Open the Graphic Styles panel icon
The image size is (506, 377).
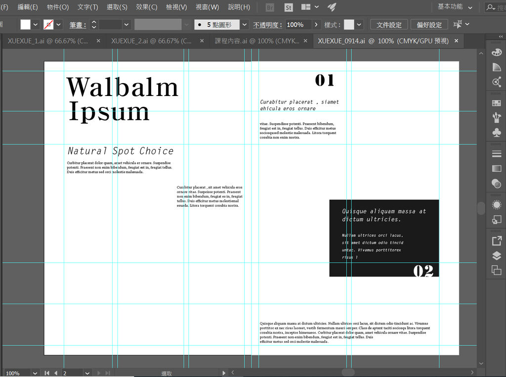tap(497, 220)
